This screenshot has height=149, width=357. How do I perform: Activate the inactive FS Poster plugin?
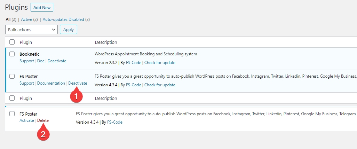pyautogui.click(x=27, y=120)
